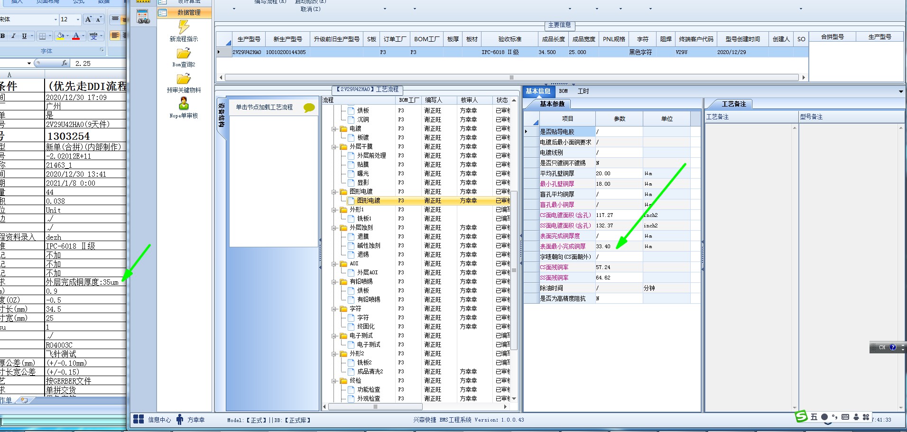
Task: Click the 方幸幸 user icon in status bar
Action: (179, 419)
